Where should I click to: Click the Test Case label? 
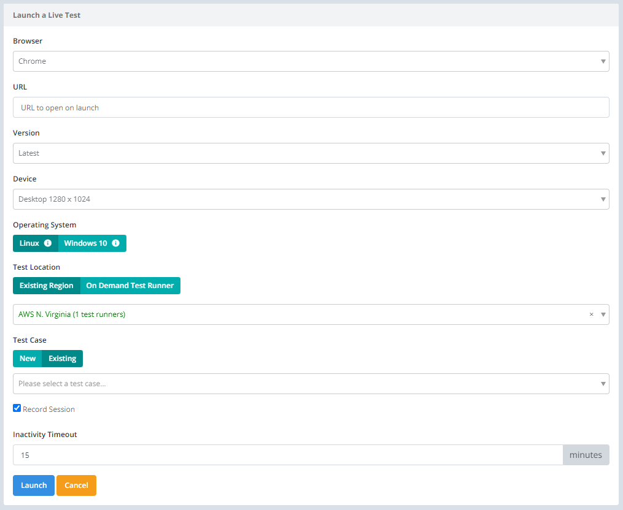30,340
